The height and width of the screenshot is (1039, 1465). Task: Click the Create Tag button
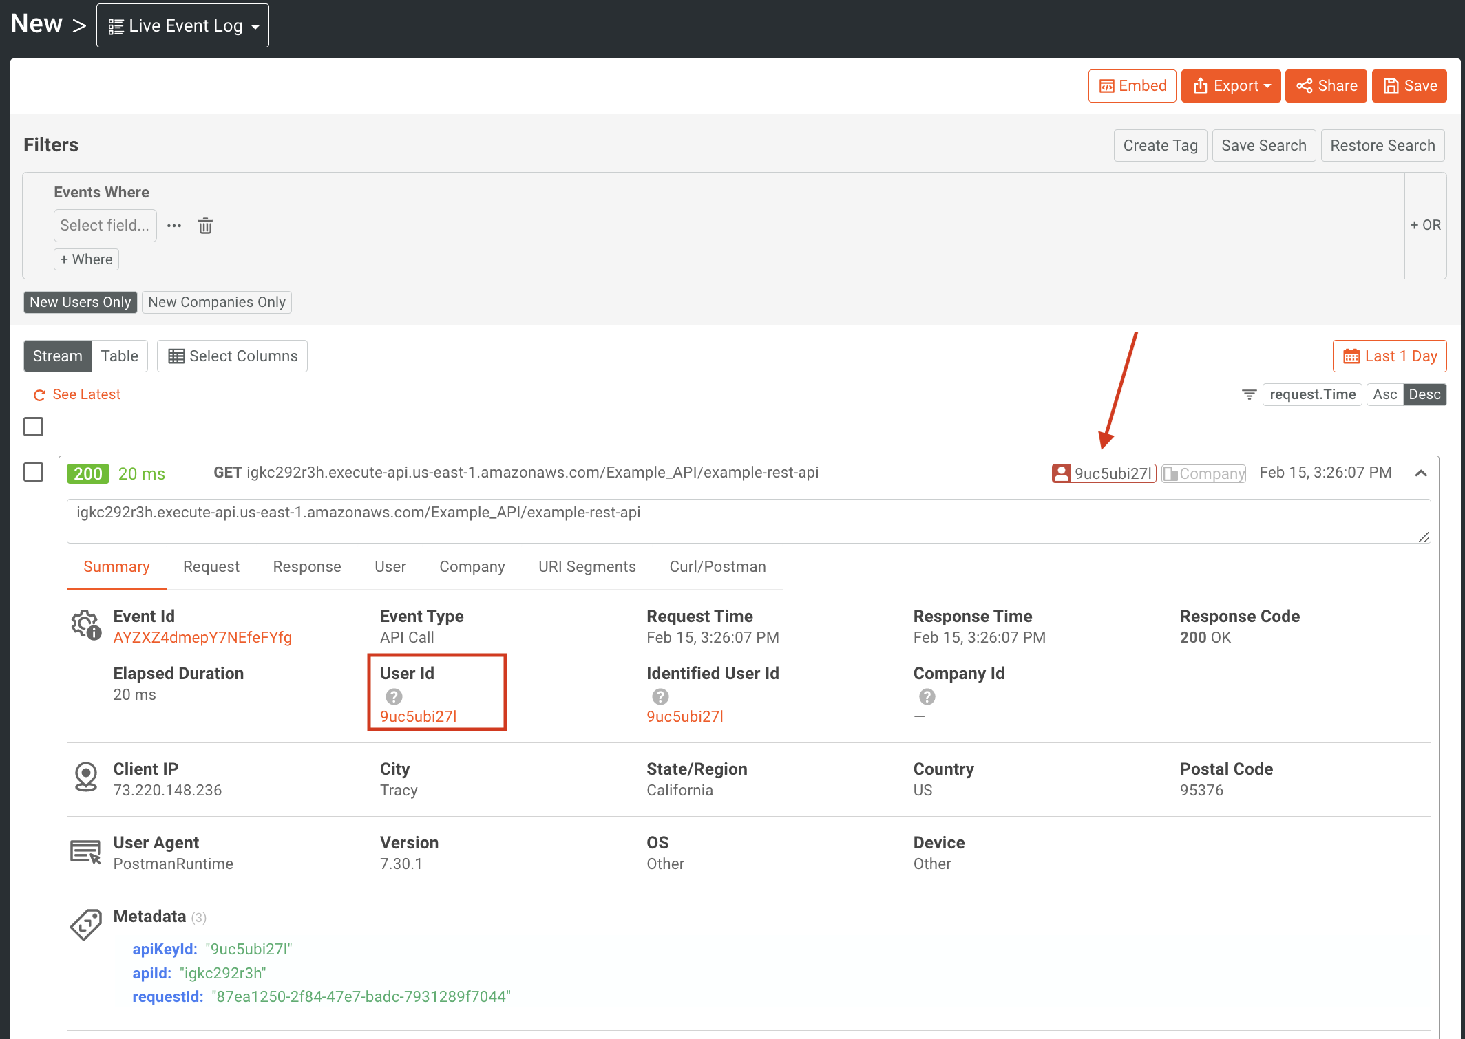[x=1160, y=145]
